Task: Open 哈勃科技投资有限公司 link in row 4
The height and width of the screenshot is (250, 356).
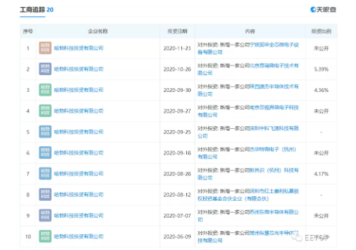Action: point(79,111)
